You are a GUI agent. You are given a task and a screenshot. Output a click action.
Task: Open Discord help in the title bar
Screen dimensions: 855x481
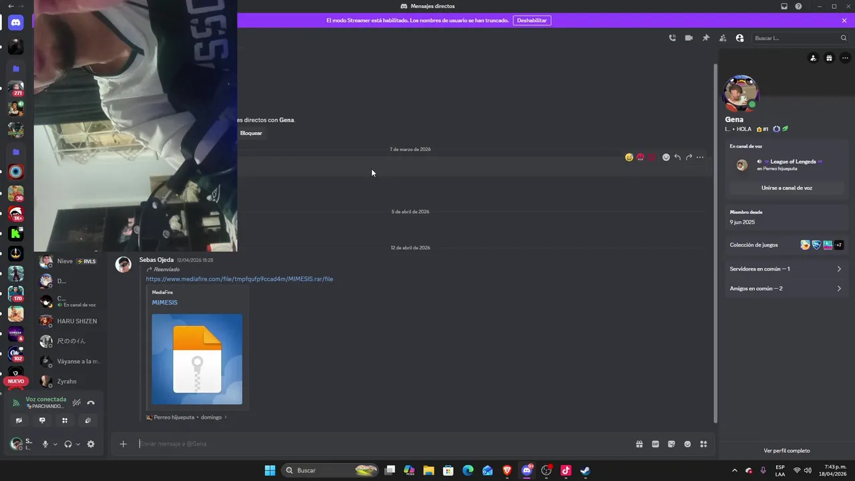[798, 6]
